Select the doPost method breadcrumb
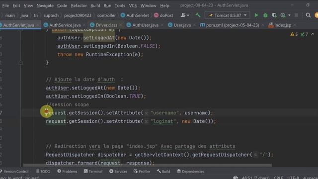 pos(163,15)
